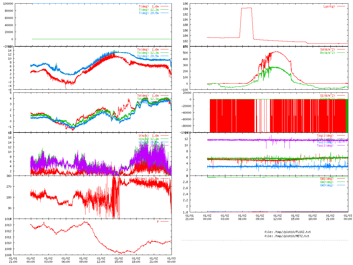Click the 'T(deg) 1.6m' legend label
353x265 pixels.
[149, 6]
